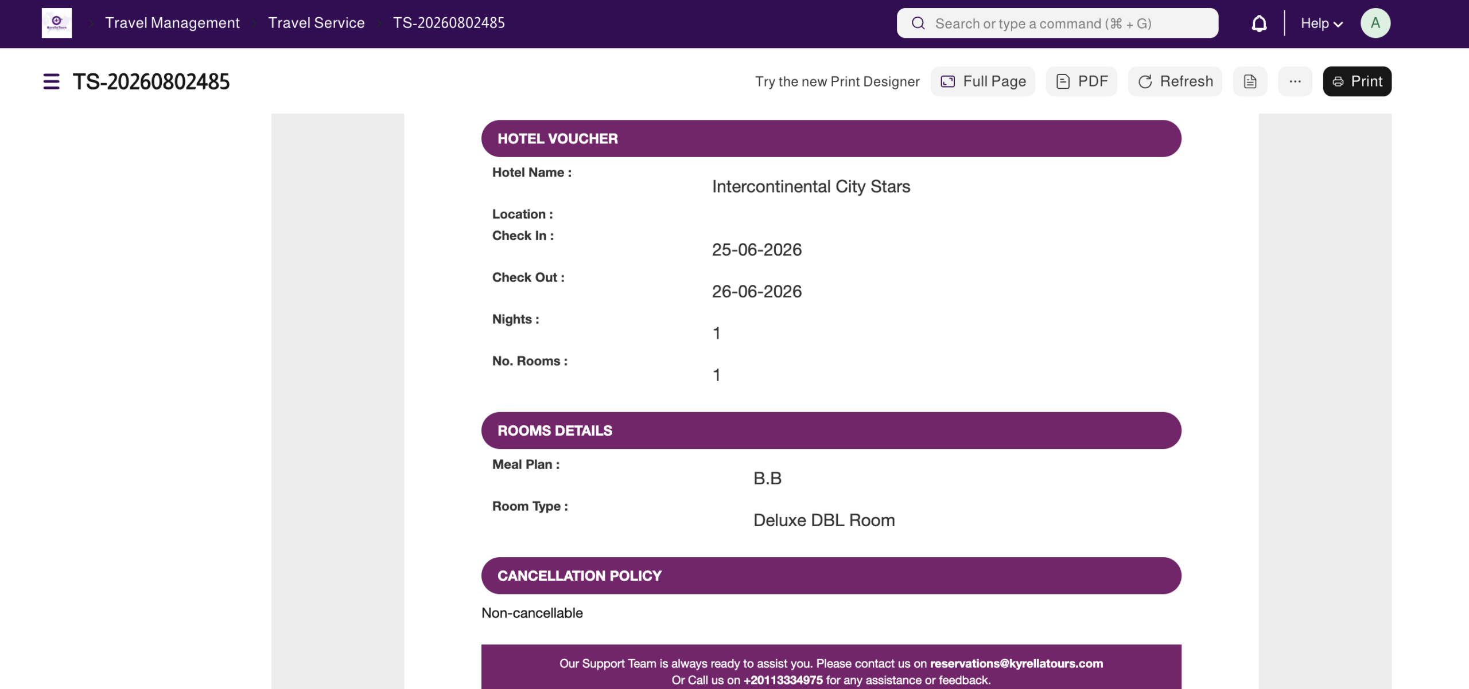Click the page title TS-20260802485
Image resolution: width=1469 pixels, height=689 pixels.
tap(151, 81)
